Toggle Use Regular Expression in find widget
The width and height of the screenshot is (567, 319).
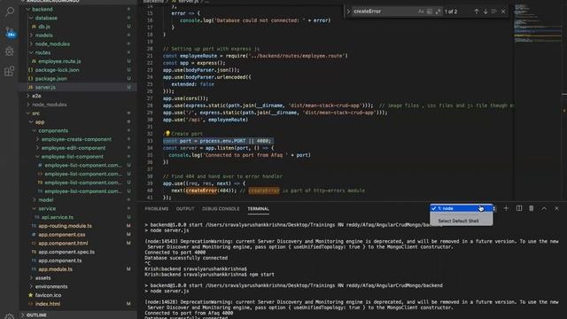[x=438, y=12]
